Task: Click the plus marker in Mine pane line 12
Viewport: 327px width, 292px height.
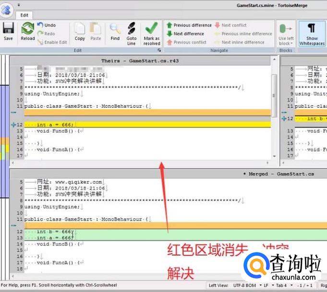Action: click(x=284, y=118)
